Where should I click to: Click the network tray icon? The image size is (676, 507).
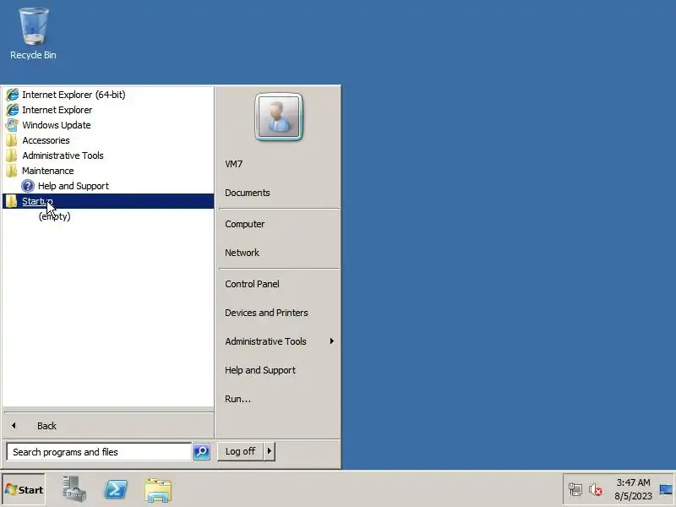click(575, 489)
